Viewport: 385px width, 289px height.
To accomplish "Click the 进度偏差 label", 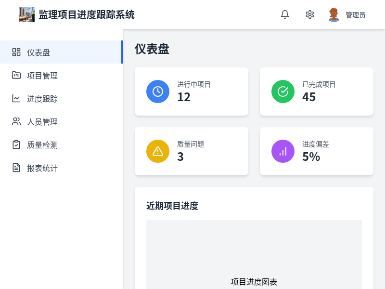I will pyautogui.click(x=316, y=144).
